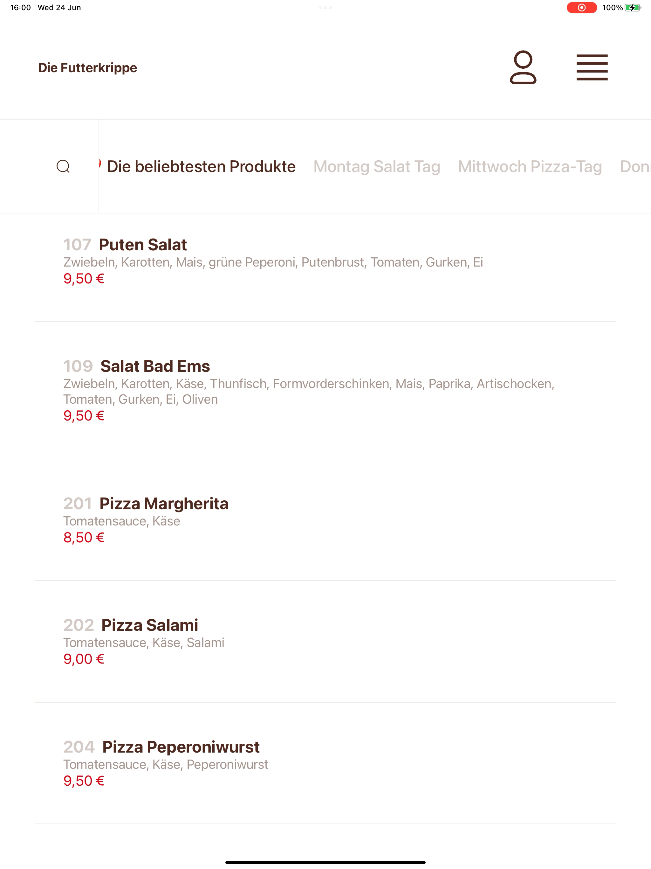Tap the search magnifier icon
The height and width of the screenshot is (869, 651).
(x=63, y=166)
